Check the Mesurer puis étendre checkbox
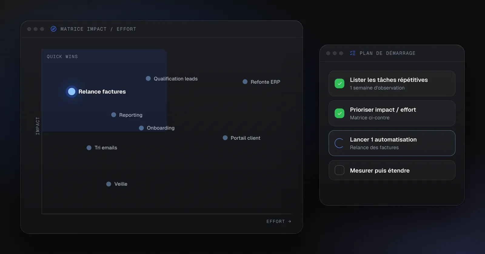 point(339,170)
